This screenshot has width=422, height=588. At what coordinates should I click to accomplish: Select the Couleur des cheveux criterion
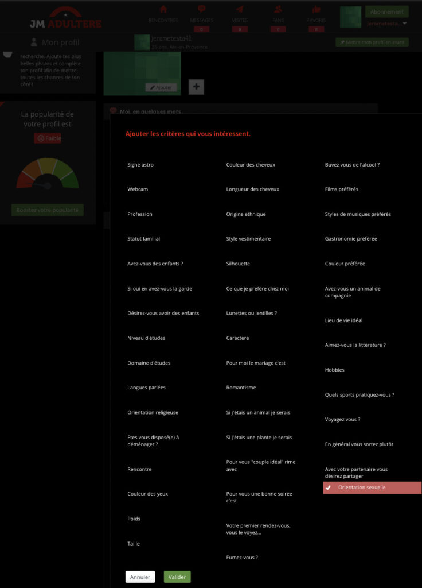tap(251, 165)
